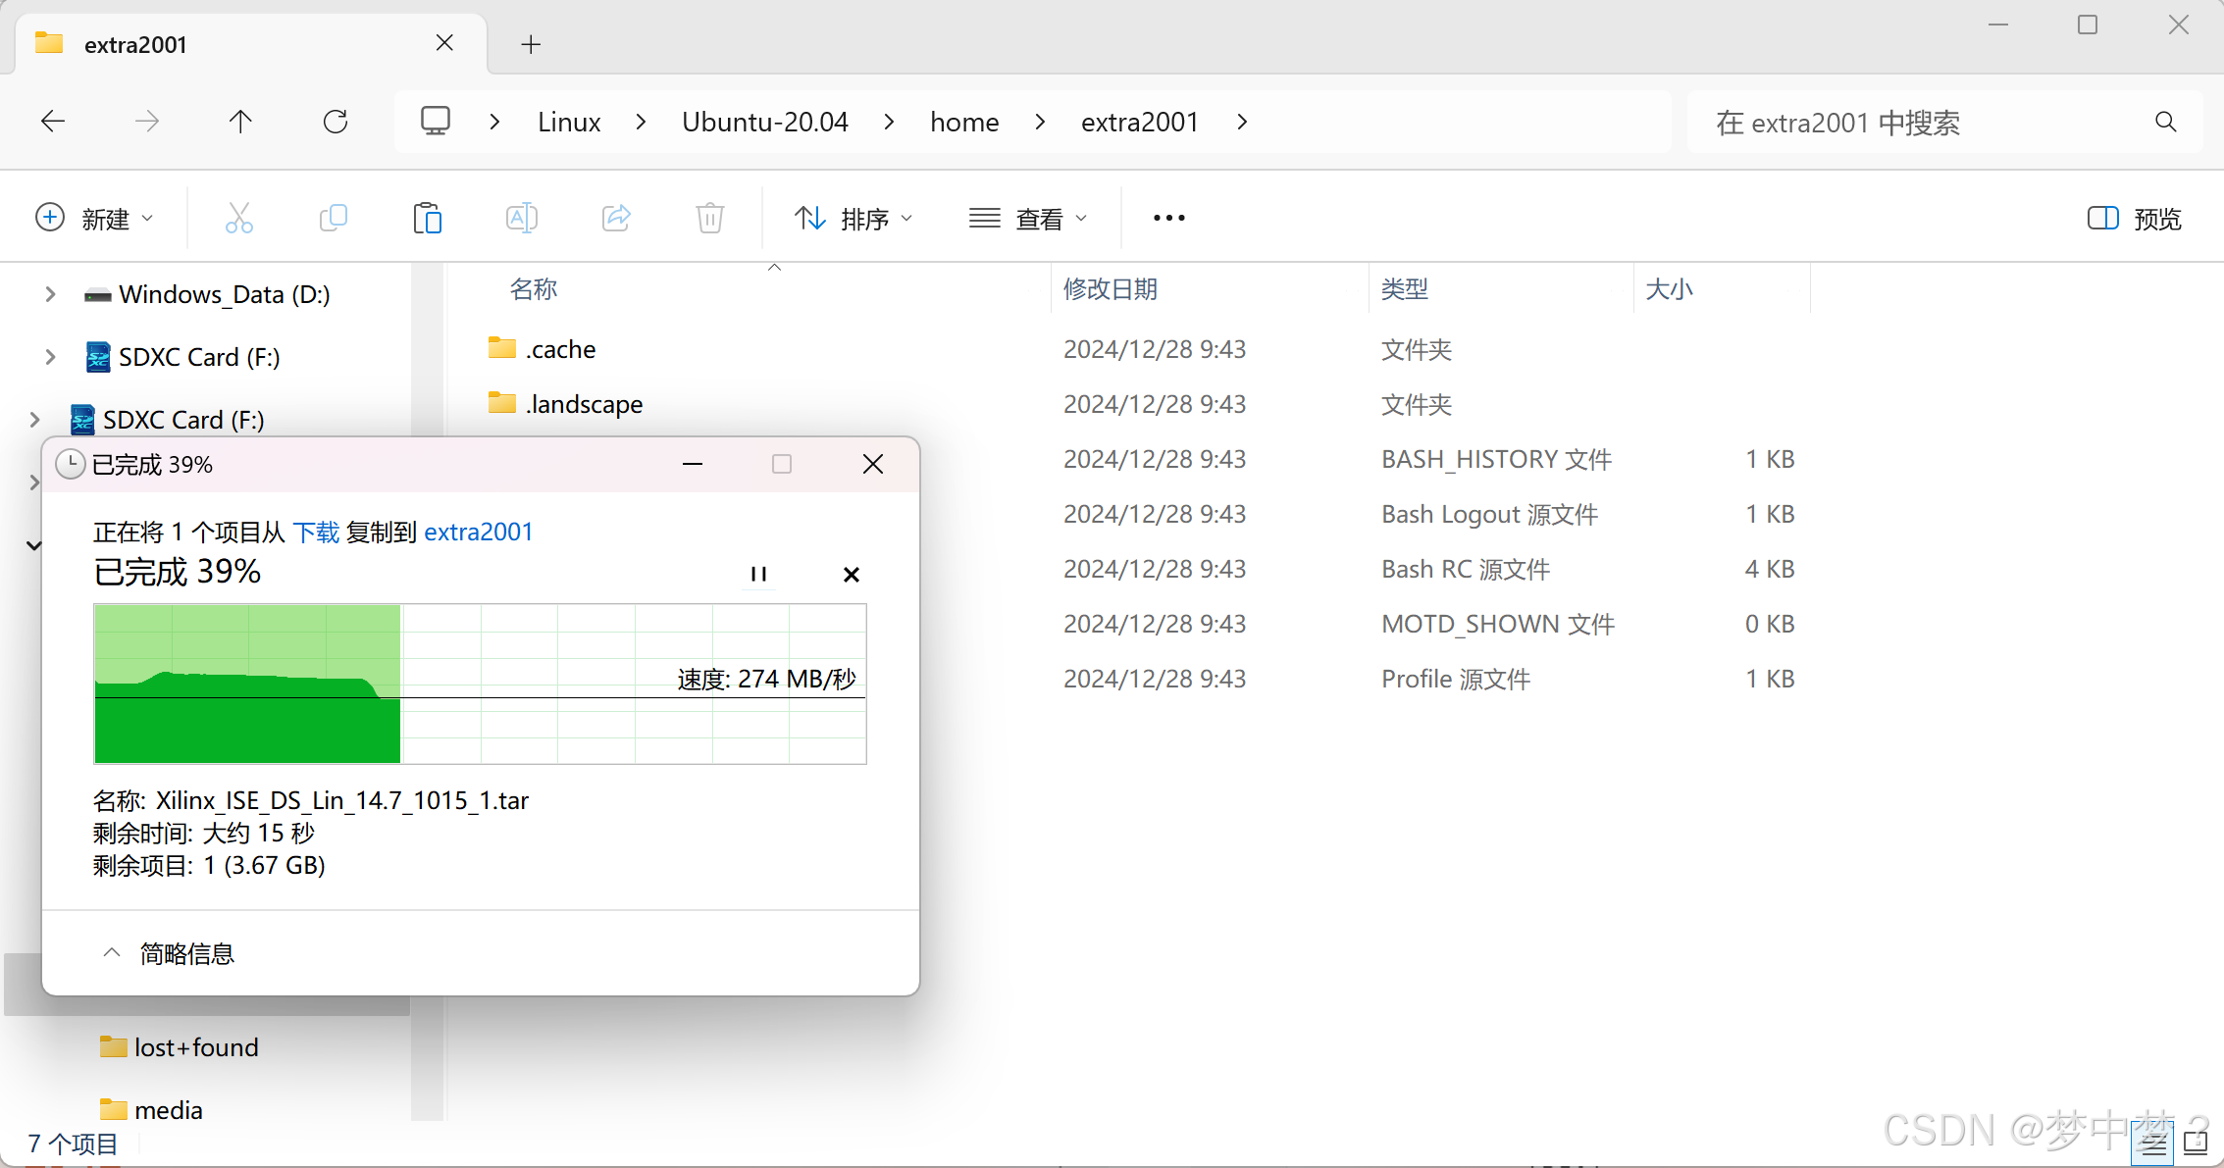Pause the file copy operation
This screenshot has width=2224, height=1168.
coord(758,574)
